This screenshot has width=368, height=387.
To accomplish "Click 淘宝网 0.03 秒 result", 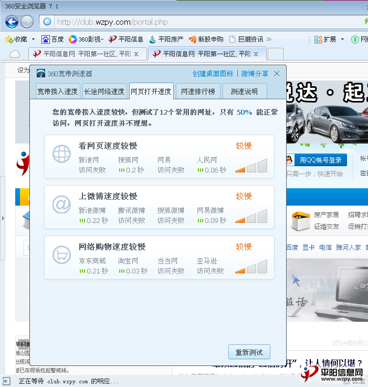I will click(133, 266).
